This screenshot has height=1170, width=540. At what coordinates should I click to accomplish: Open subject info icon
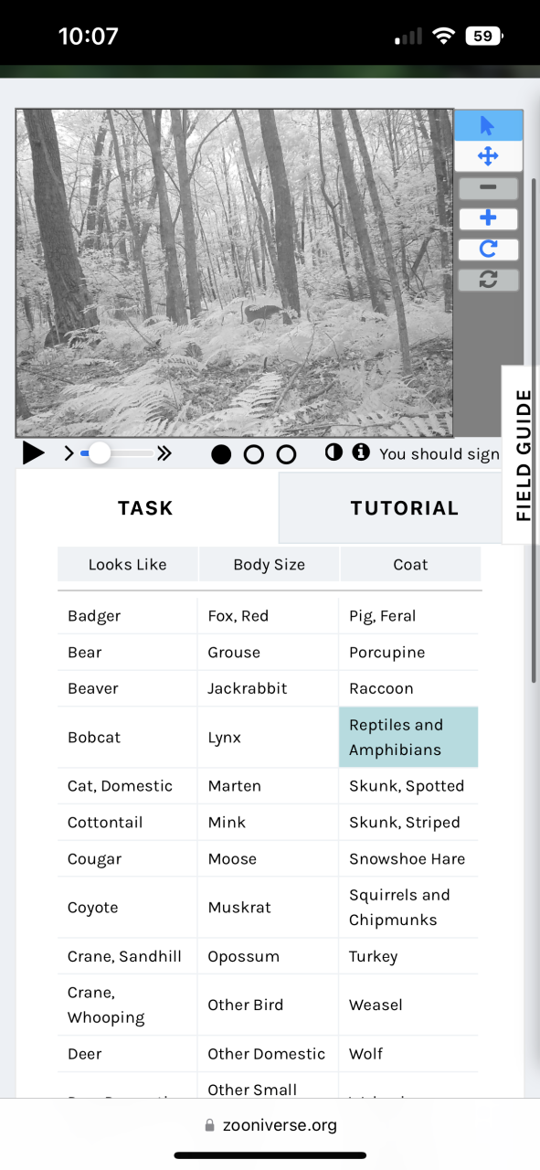click(x=361, y=452)
